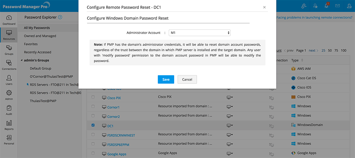Viewport: 355px width, 158px height.
Task: Collapse the admin's Groups tree node
Action: (22, 60)
